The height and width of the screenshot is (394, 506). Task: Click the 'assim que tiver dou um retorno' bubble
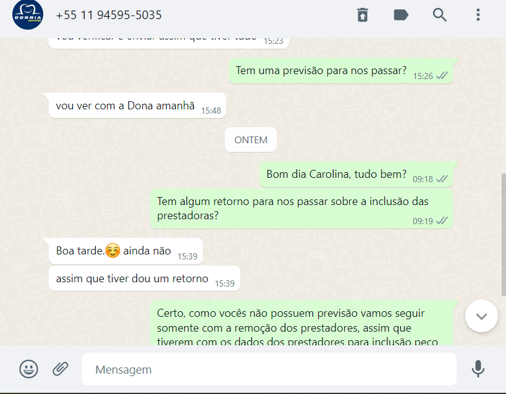[x=144, y=279]
